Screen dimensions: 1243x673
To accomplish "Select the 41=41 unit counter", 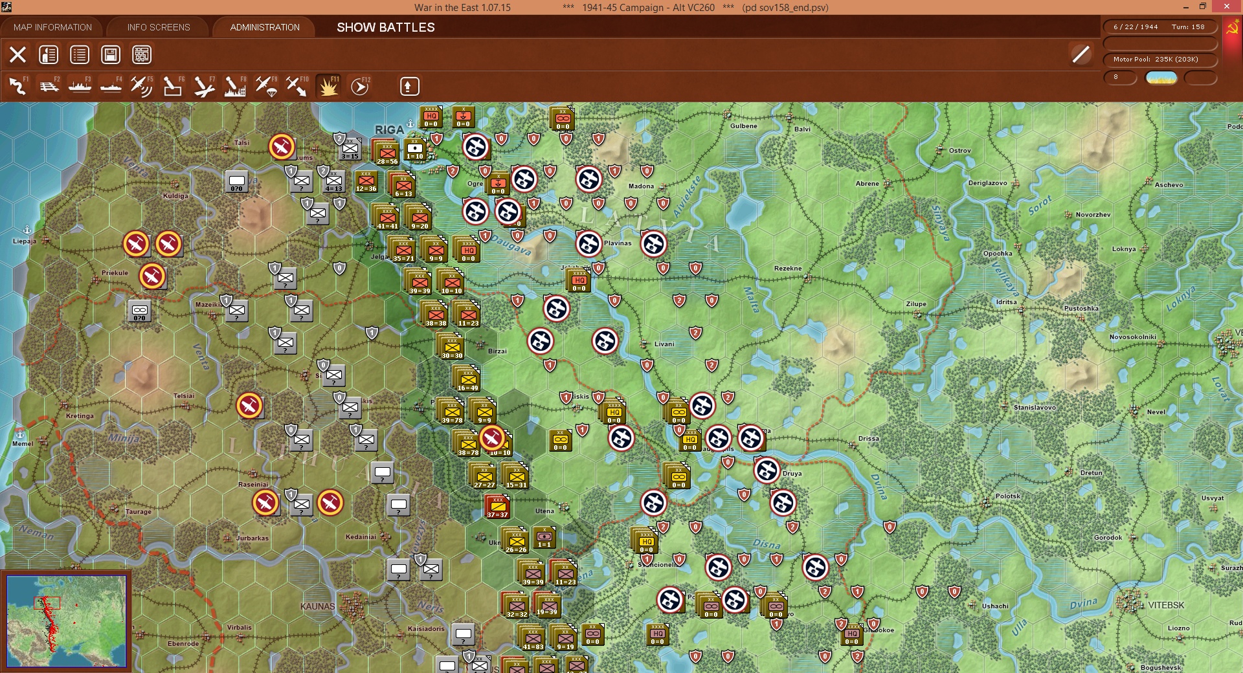I will 387,217.
